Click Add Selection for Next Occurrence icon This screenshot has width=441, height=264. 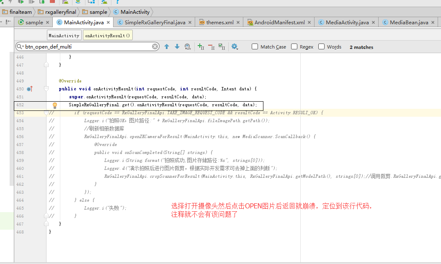coord(201,46)
